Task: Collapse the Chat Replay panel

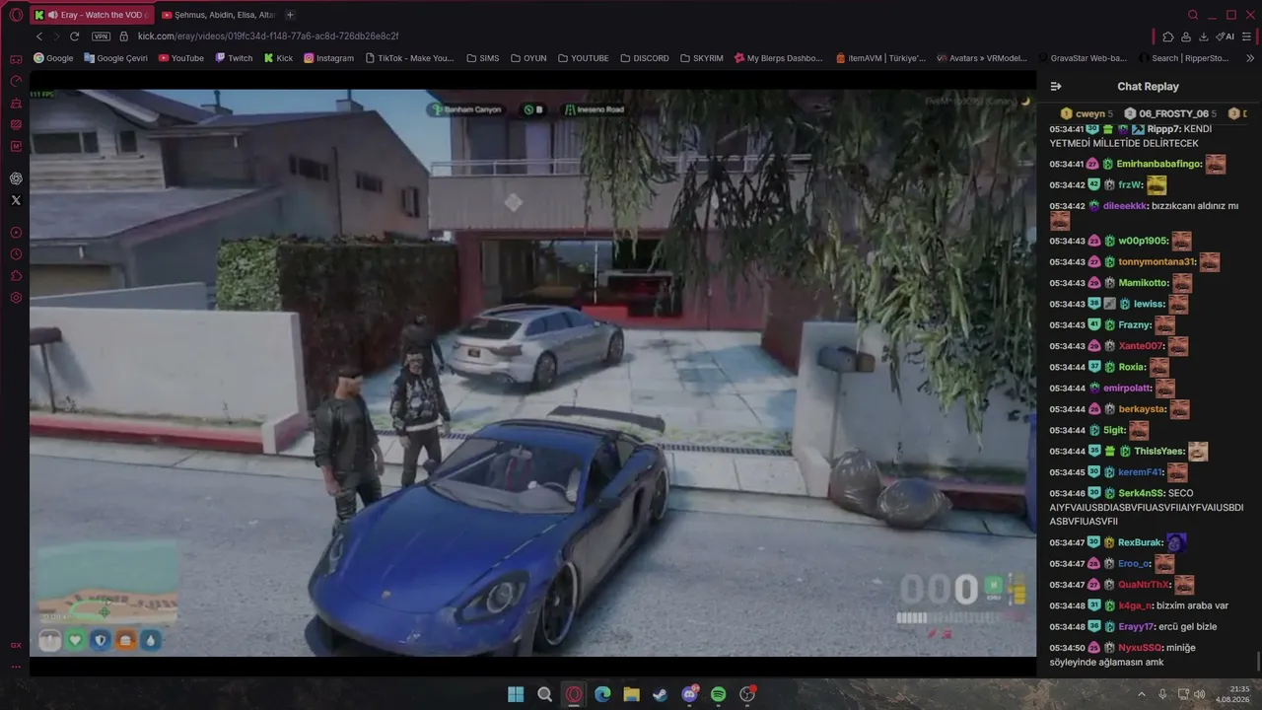Action: pos(1056,87)
